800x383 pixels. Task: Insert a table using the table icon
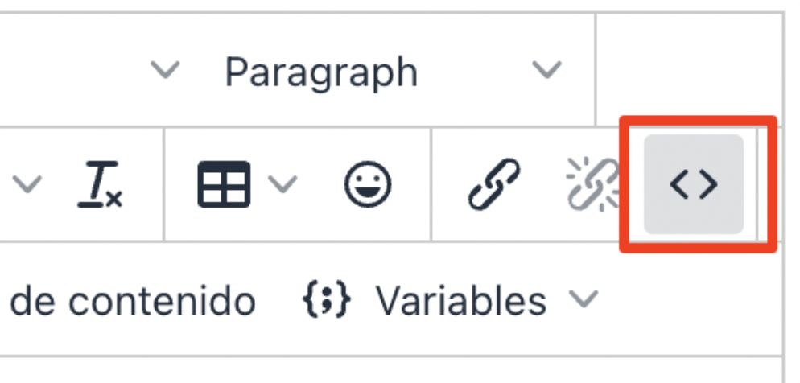pos(224,184)
